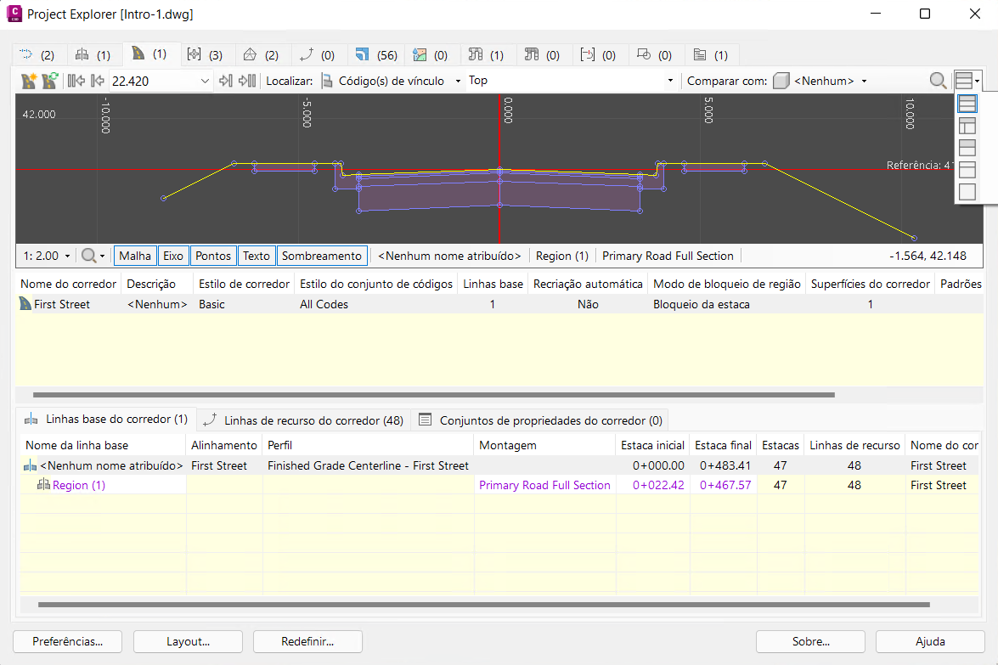Viewport: 998px width, 665px height.
Task: Select the First Street corridor row
Action: [x=499, y=304]
